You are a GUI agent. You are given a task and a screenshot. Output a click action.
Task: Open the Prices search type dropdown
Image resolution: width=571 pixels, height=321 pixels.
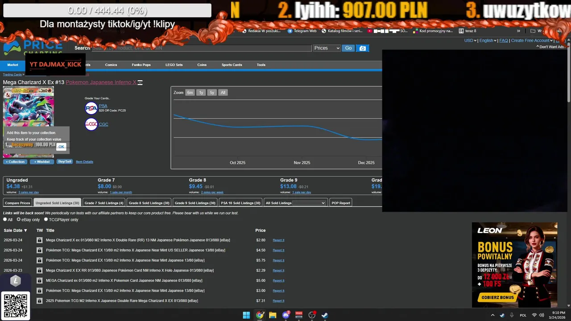point(327,48)
